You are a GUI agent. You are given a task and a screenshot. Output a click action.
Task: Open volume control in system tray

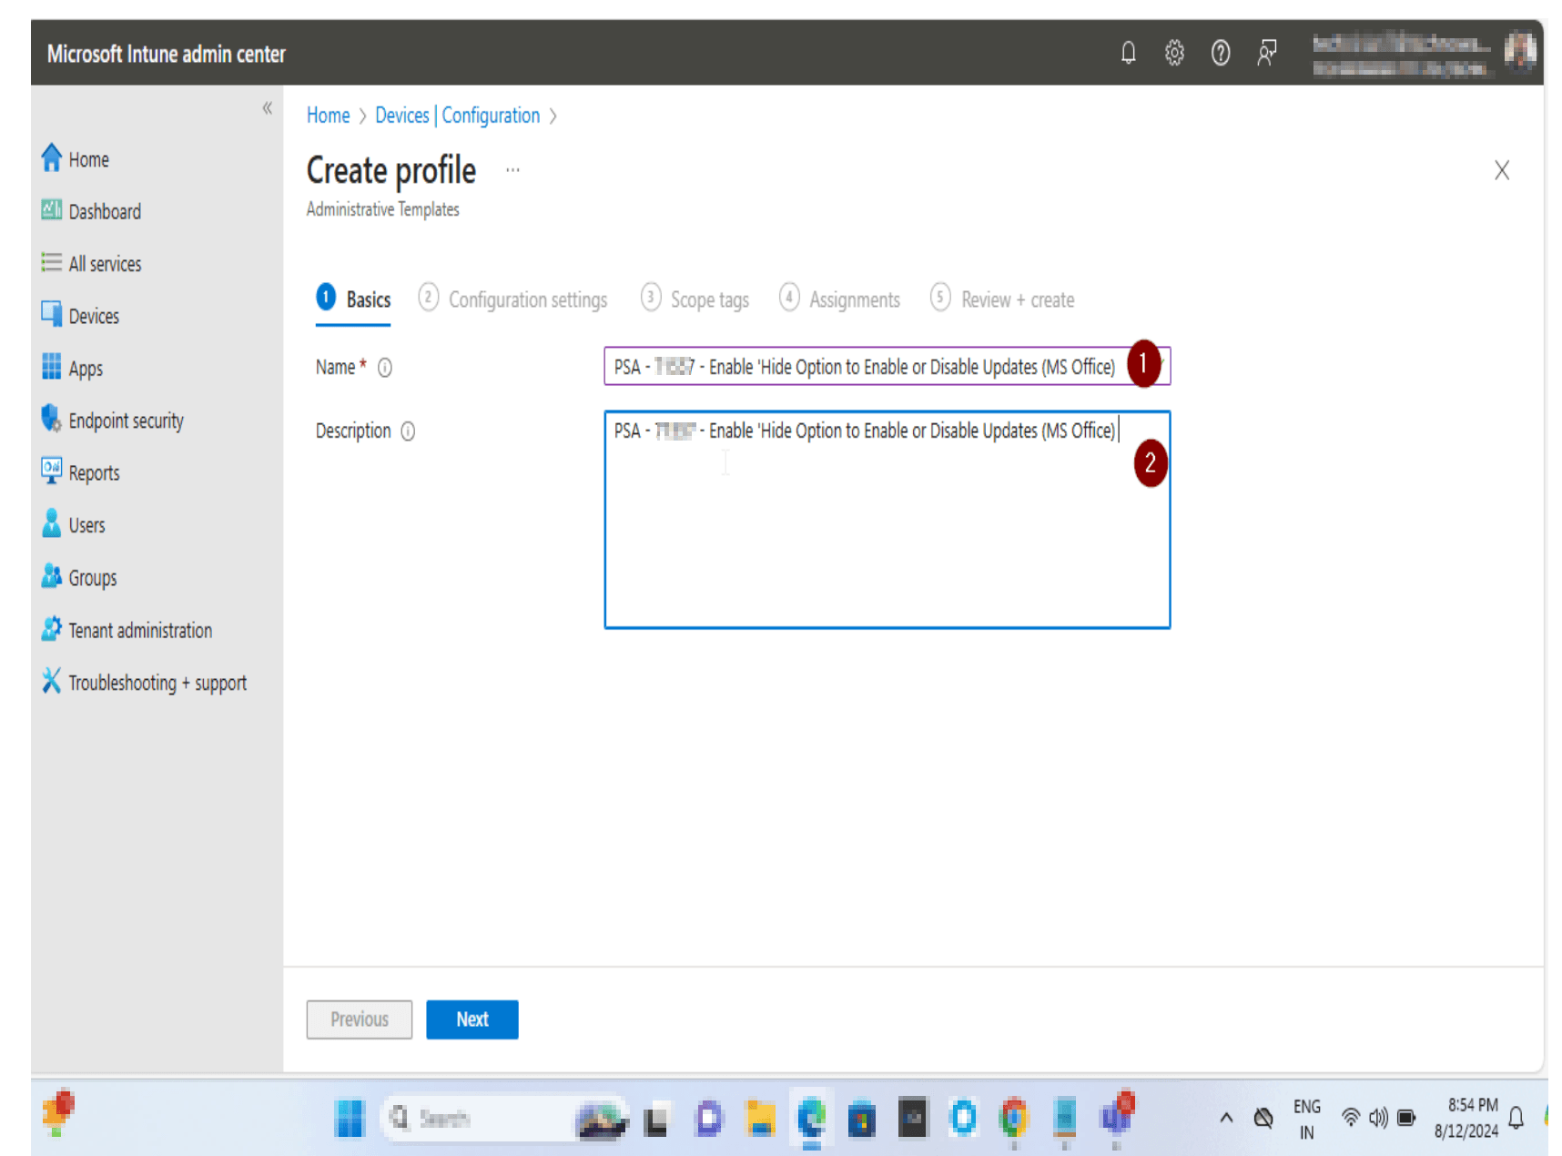[x=1378, y=1118]
